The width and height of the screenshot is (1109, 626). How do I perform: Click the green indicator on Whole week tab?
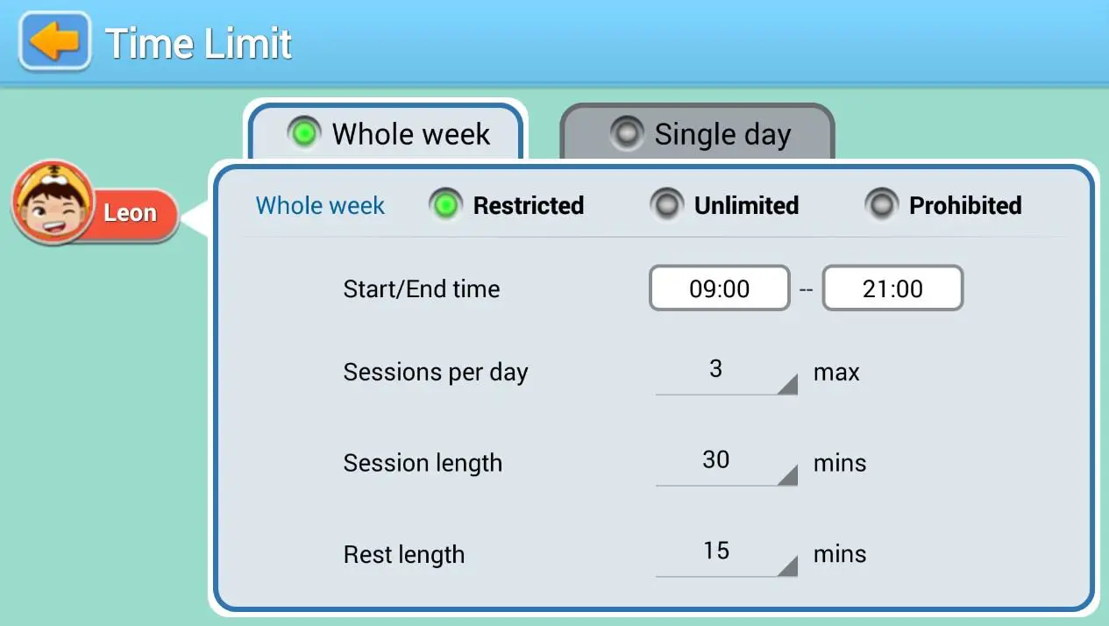point(304,133)
